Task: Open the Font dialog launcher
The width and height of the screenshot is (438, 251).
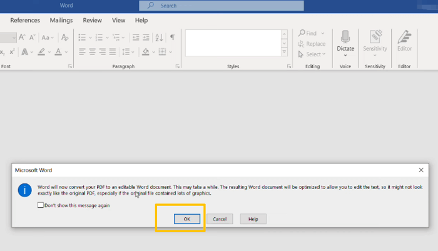Action: click(70, 66)
